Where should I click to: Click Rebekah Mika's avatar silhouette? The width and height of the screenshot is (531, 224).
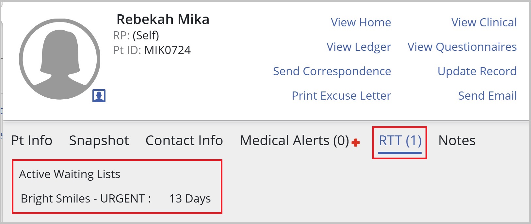coord(60,59)
